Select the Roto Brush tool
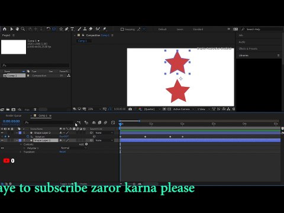 (x=98, y=29)
